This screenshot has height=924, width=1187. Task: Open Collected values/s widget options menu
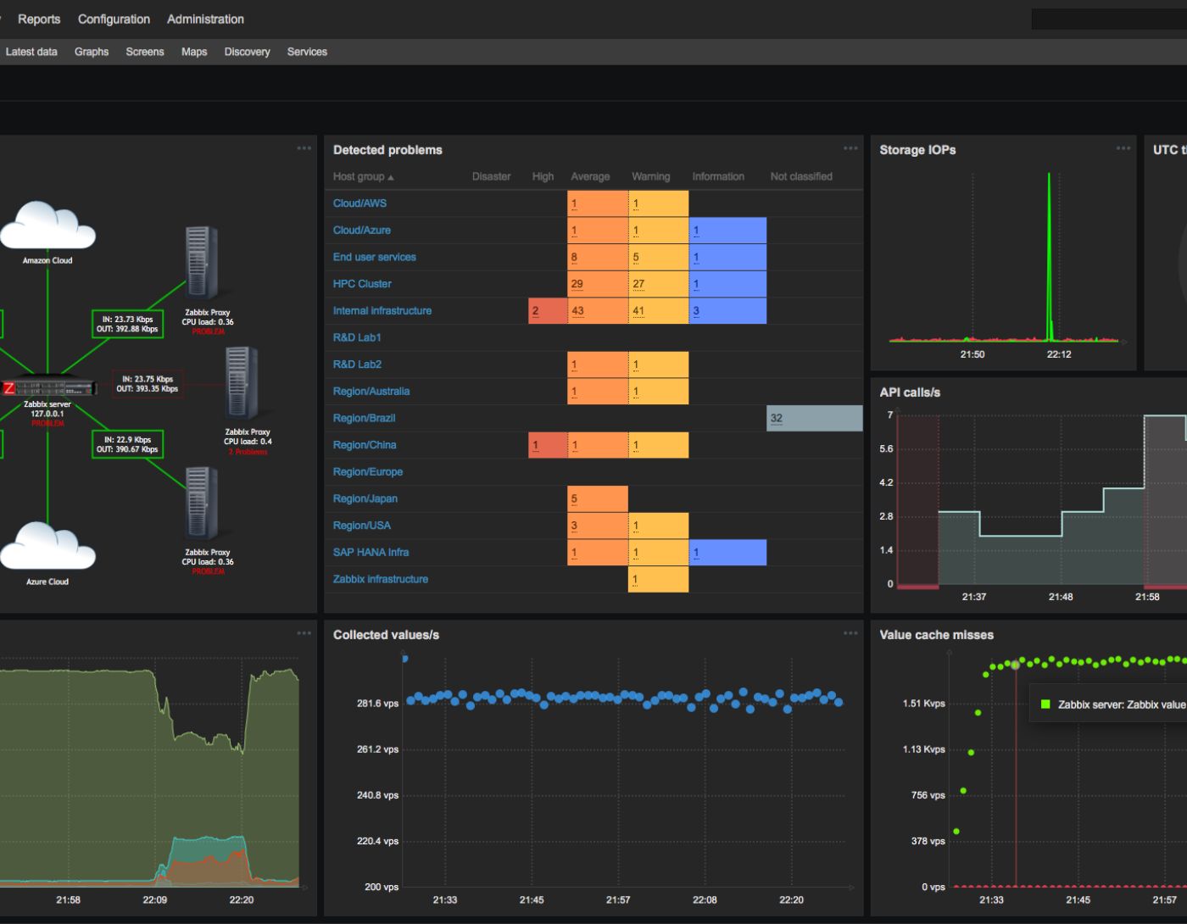[x=850, y=633]
